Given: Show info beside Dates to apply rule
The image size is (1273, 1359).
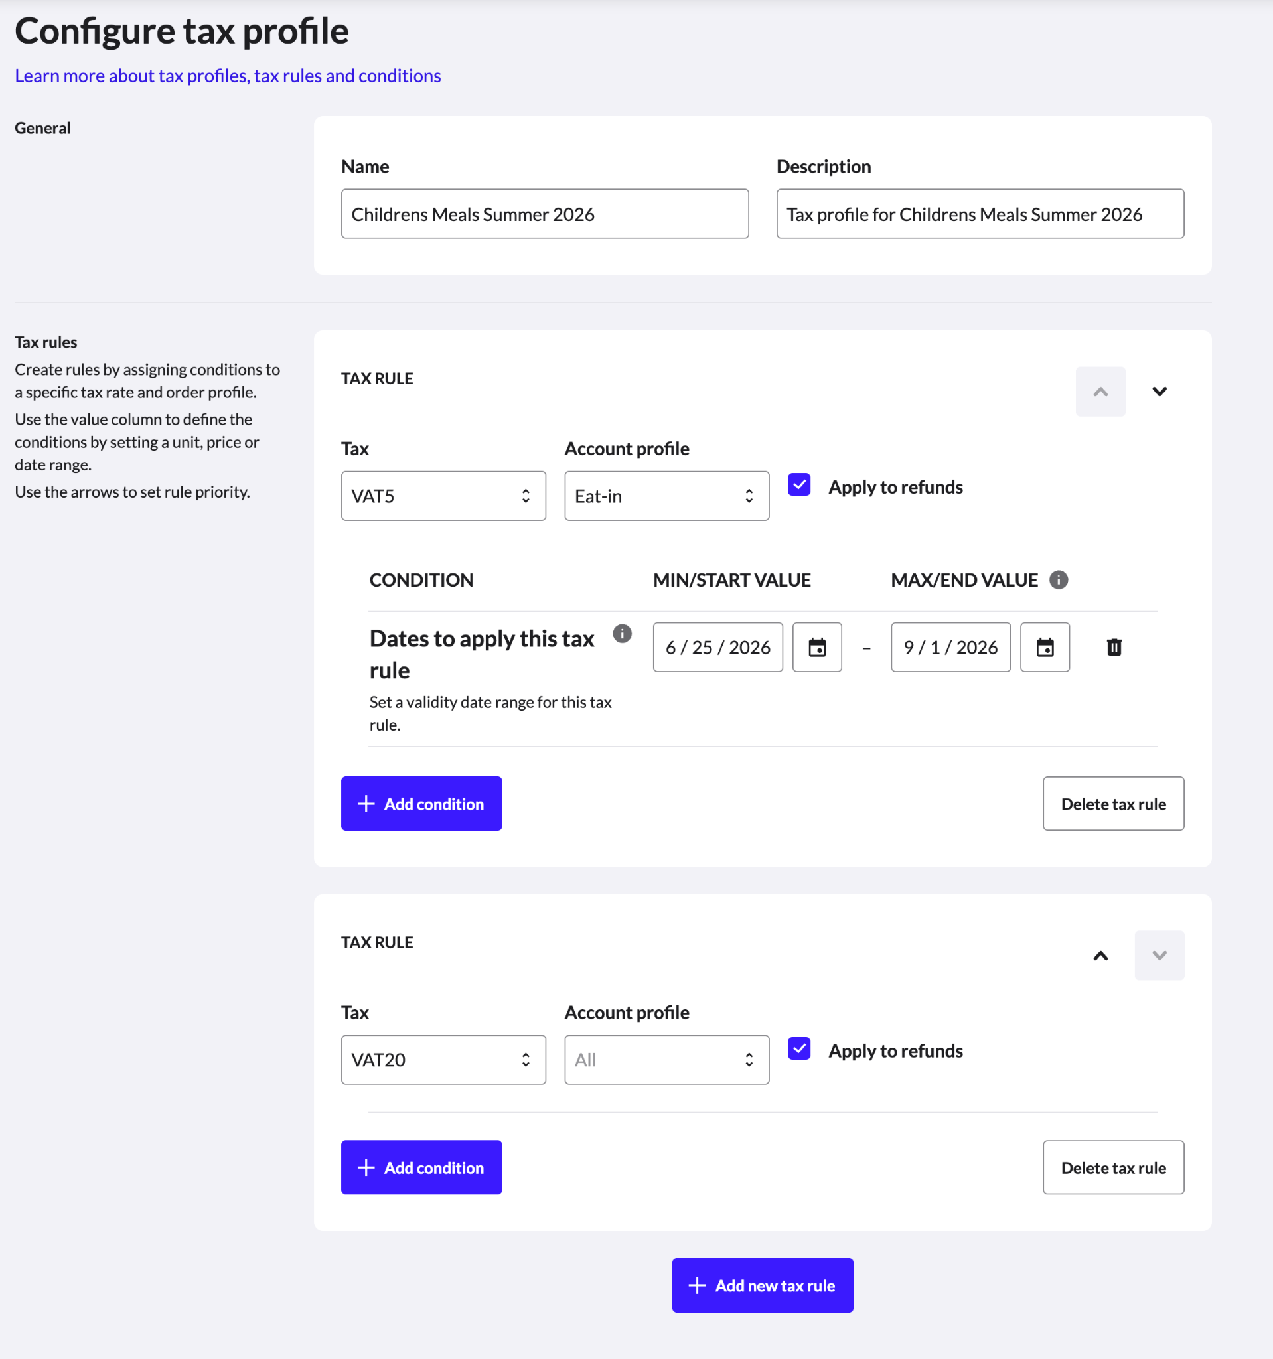Looking at the screenshot, I should pyautogui.click(x=621, y=634).
